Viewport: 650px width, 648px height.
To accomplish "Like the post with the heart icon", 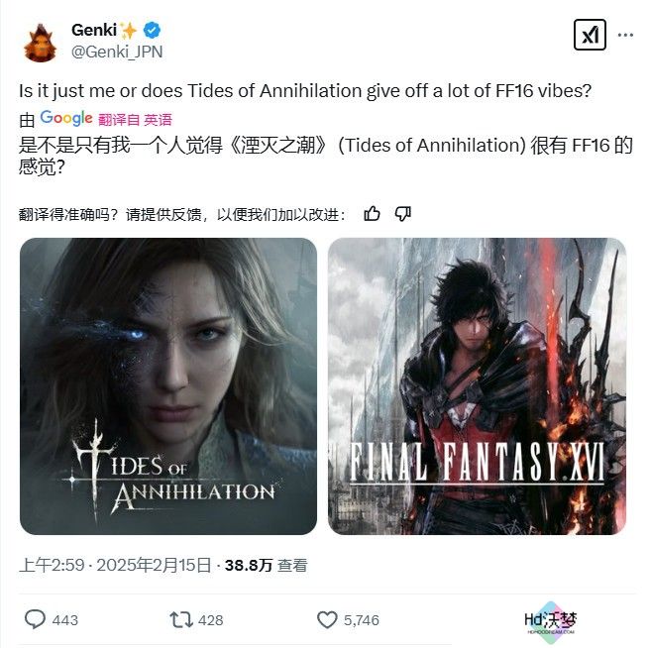I will click(x=327, y=620).
